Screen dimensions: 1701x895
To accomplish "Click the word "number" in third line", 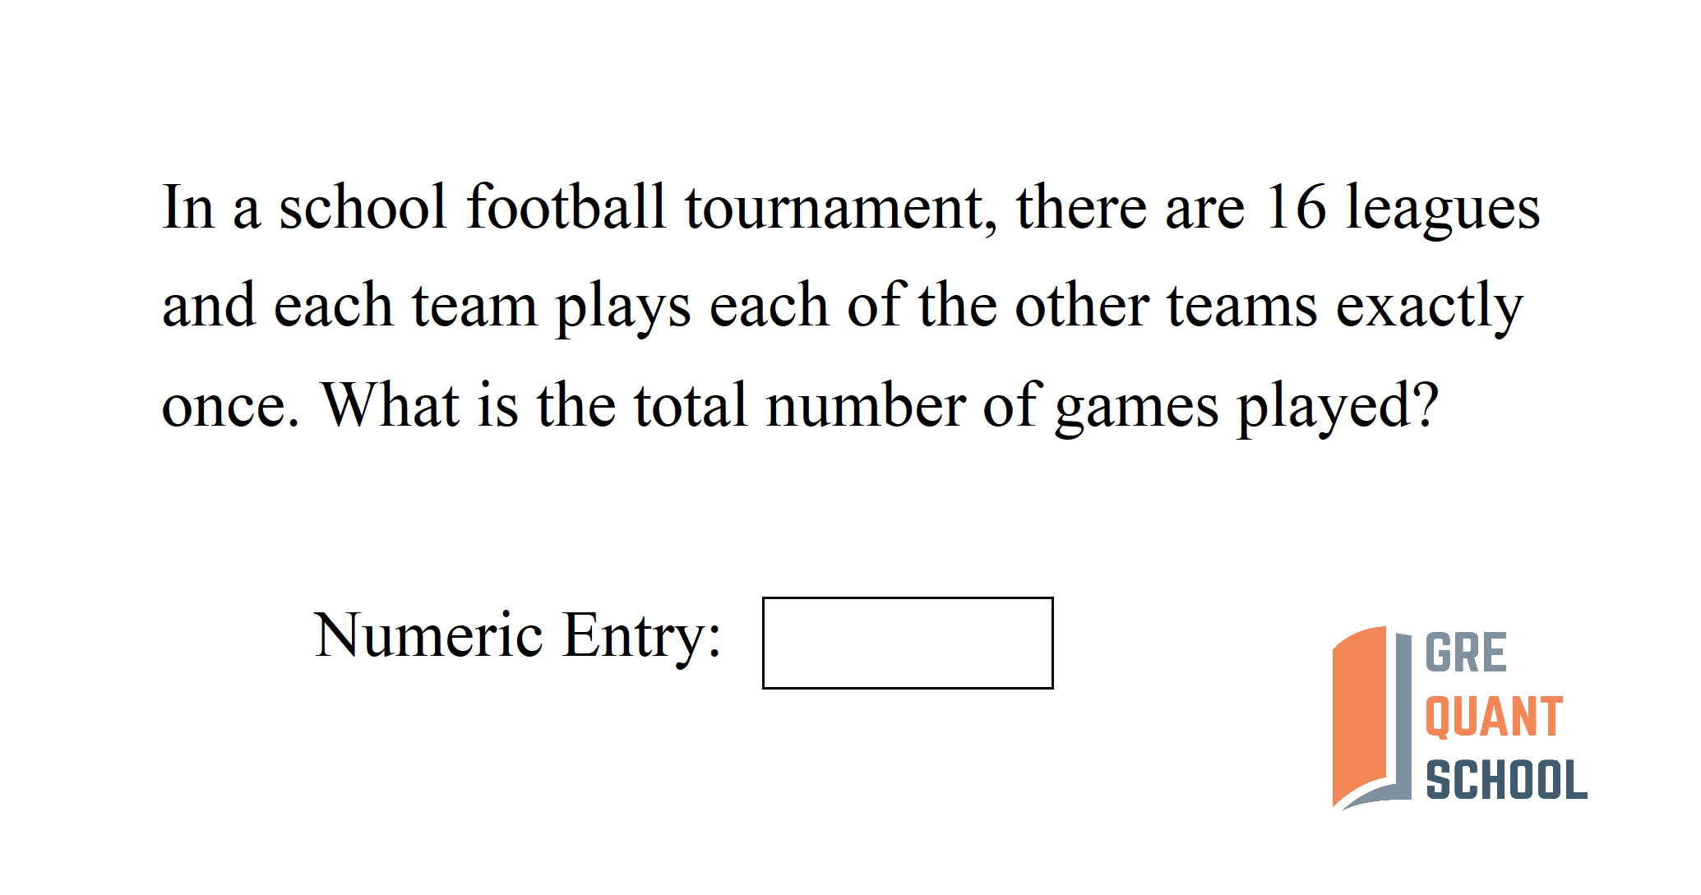I will [x=866, y=406].
